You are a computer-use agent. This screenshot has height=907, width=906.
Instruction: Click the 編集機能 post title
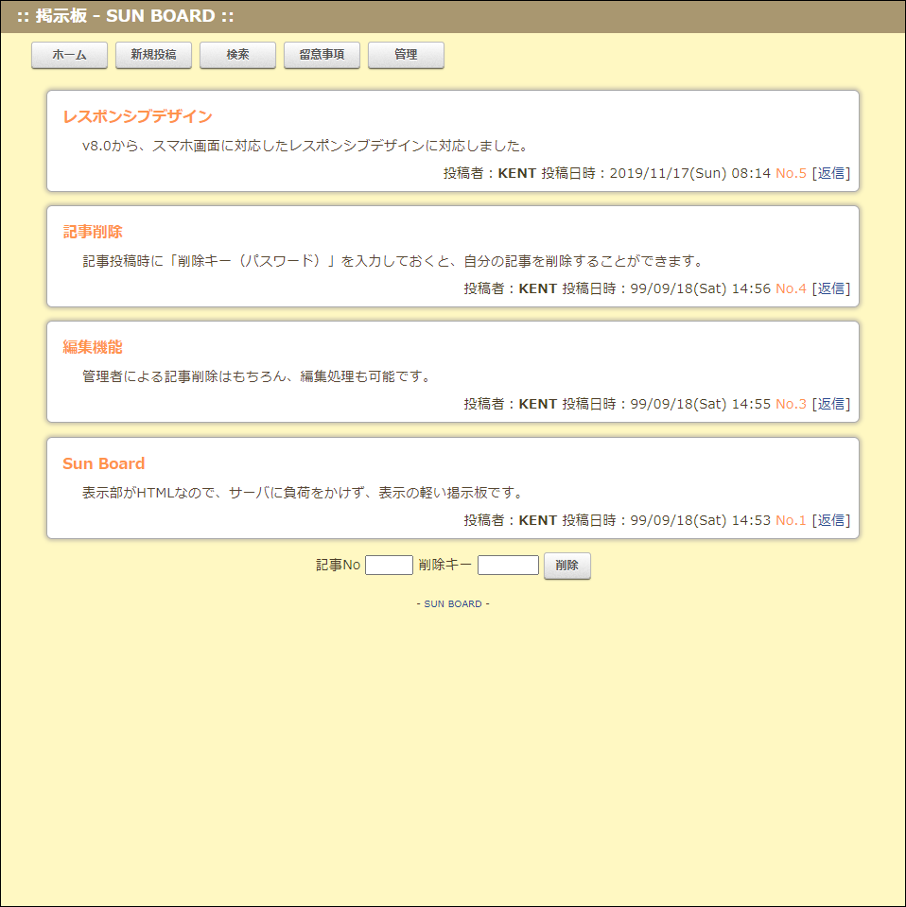[93, 347]
